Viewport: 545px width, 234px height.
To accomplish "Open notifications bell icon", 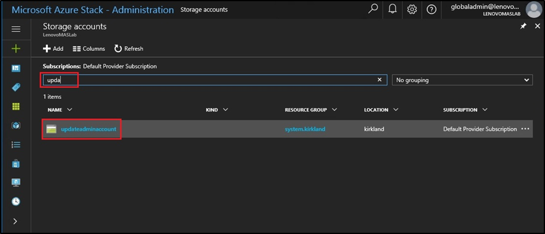I will [392, 9].
